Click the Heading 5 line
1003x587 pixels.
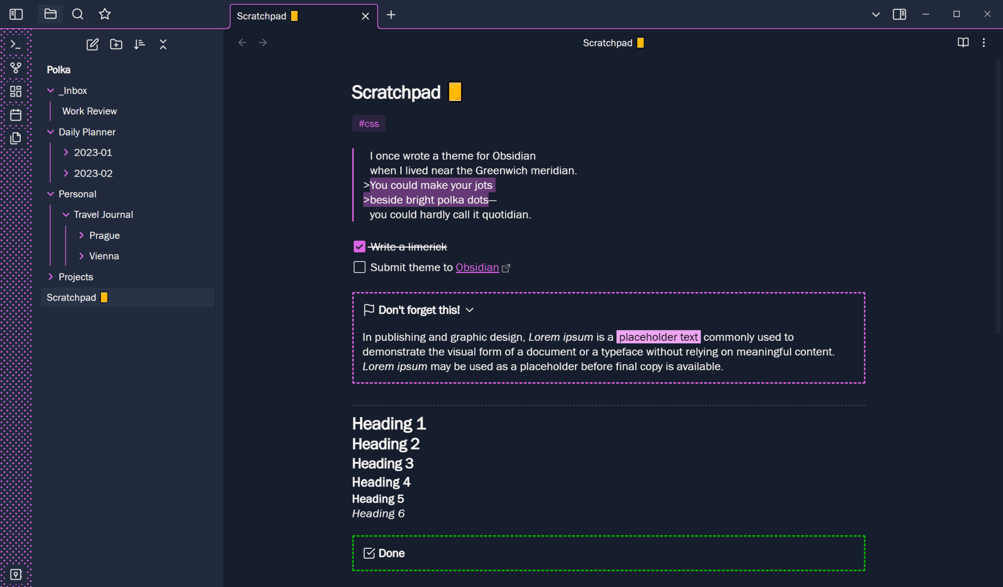(378, 499)
